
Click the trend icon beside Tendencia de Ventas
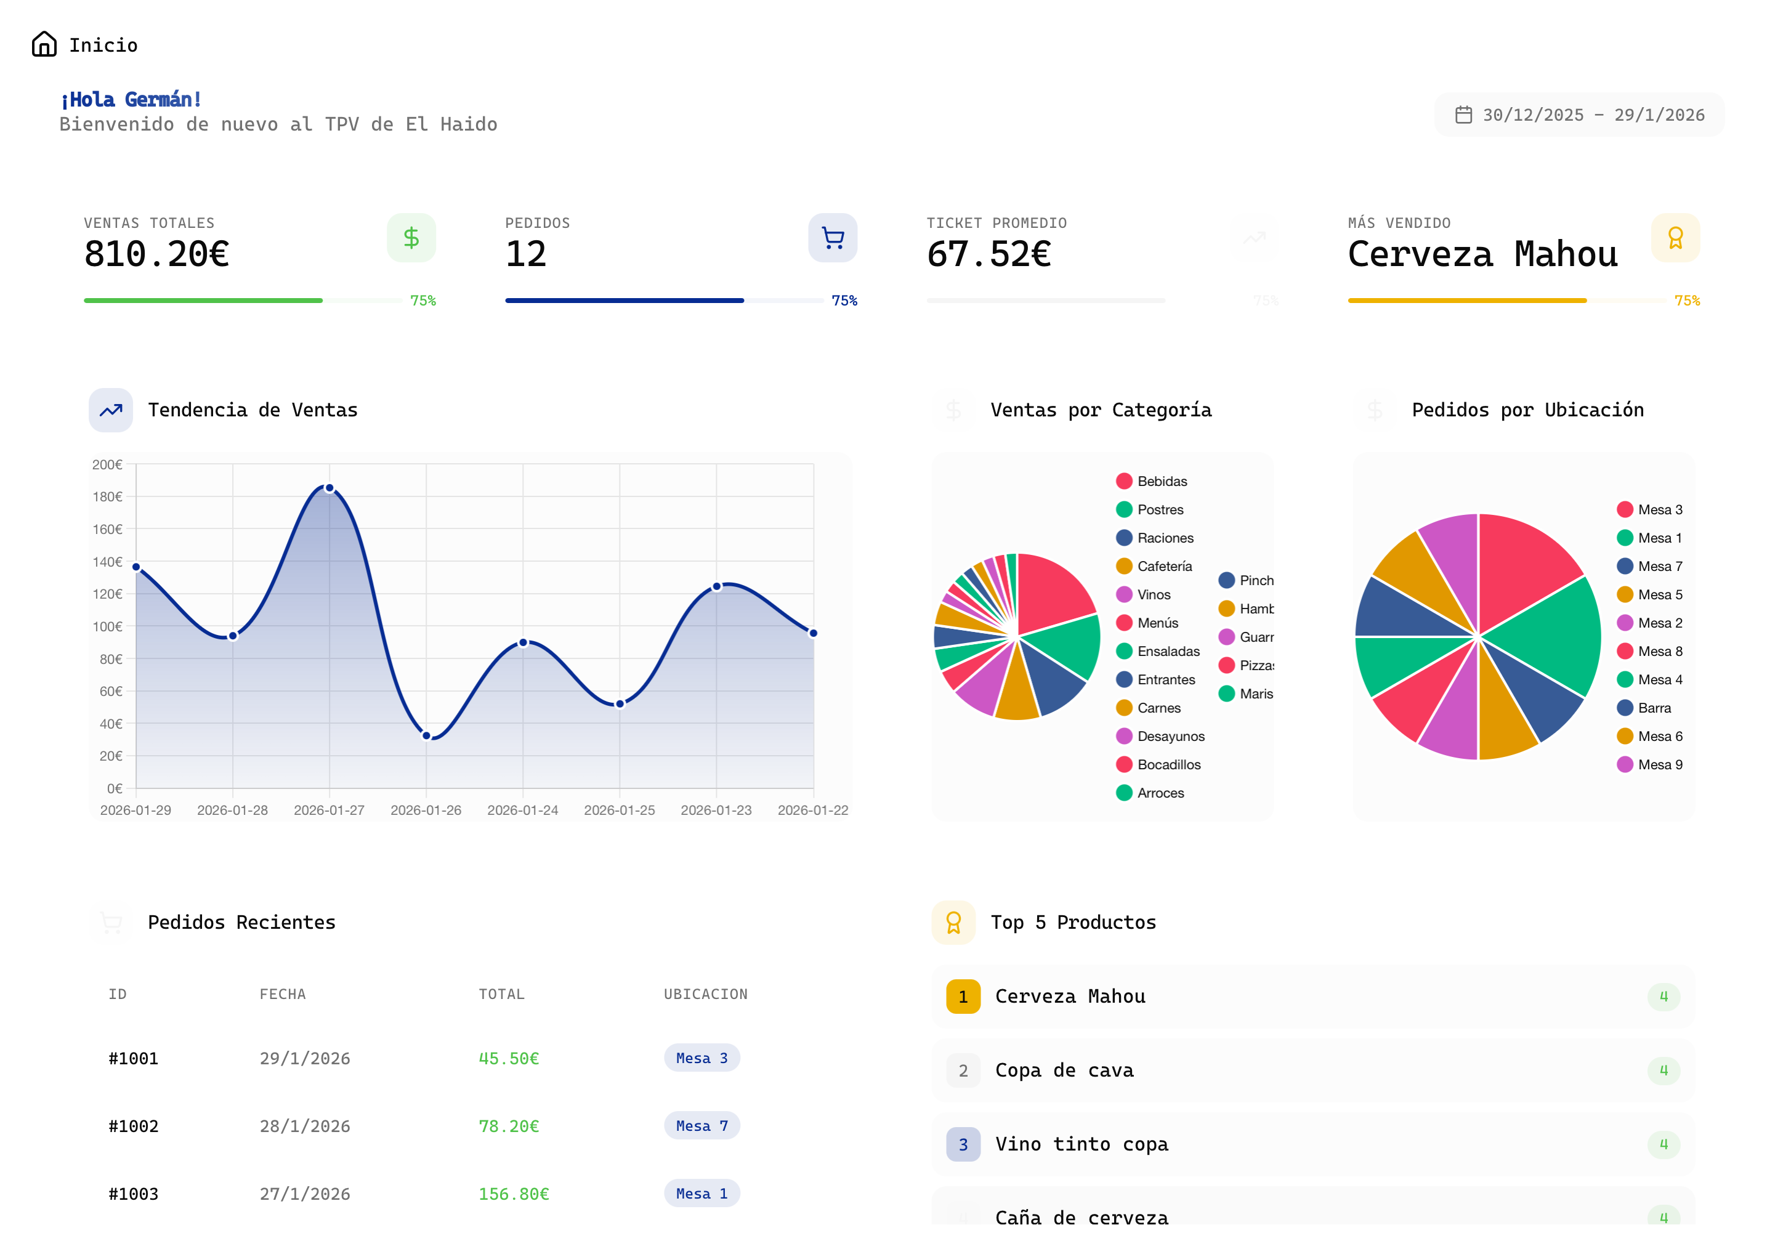click(x=110, y=410)
